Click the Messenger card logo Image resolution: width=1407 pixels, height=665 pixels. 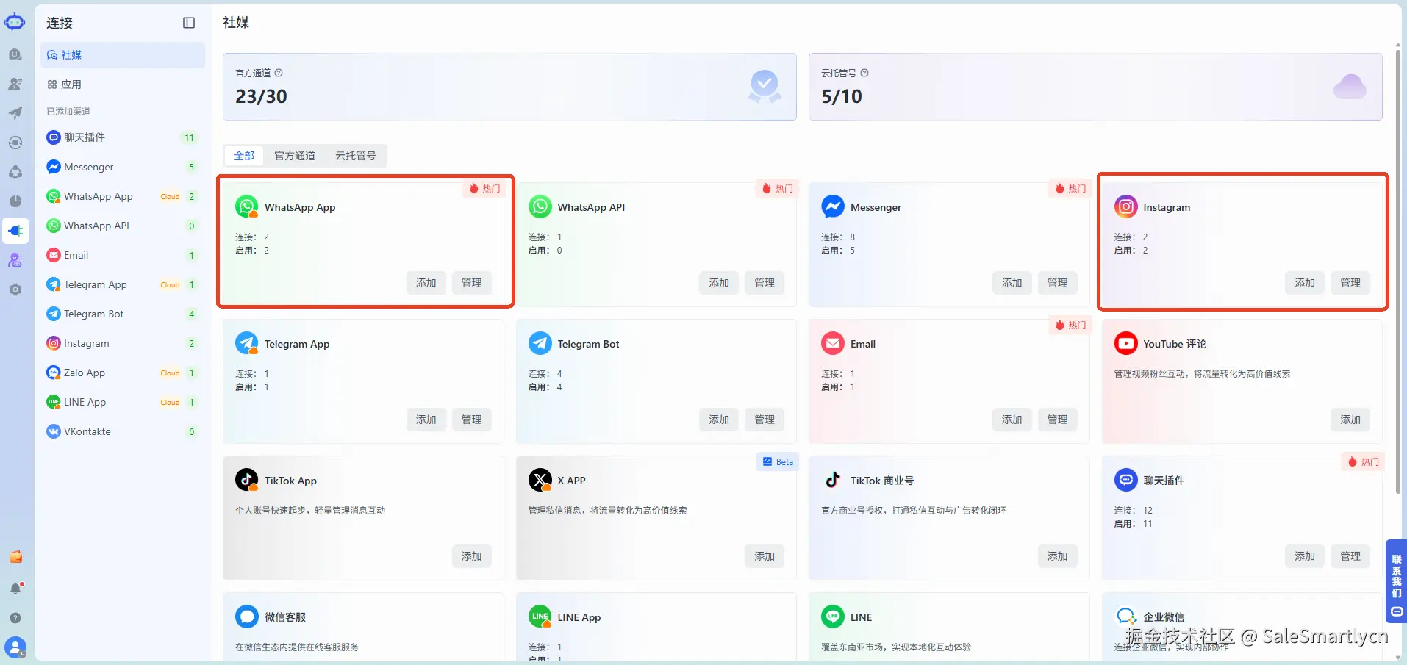[x=832, y=206]
